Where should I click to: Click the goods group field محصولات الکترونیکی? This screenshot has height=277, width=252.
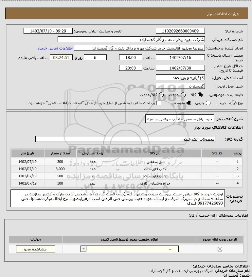[x=125, y=139]
